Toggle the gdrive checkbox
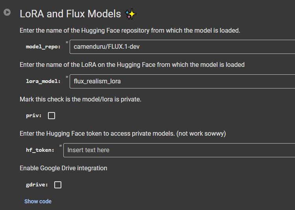 pos(58,185)
